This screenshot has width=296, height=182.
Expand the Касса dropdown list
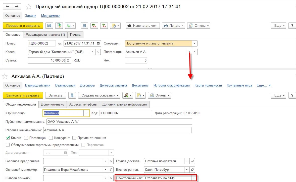[92, 52]
